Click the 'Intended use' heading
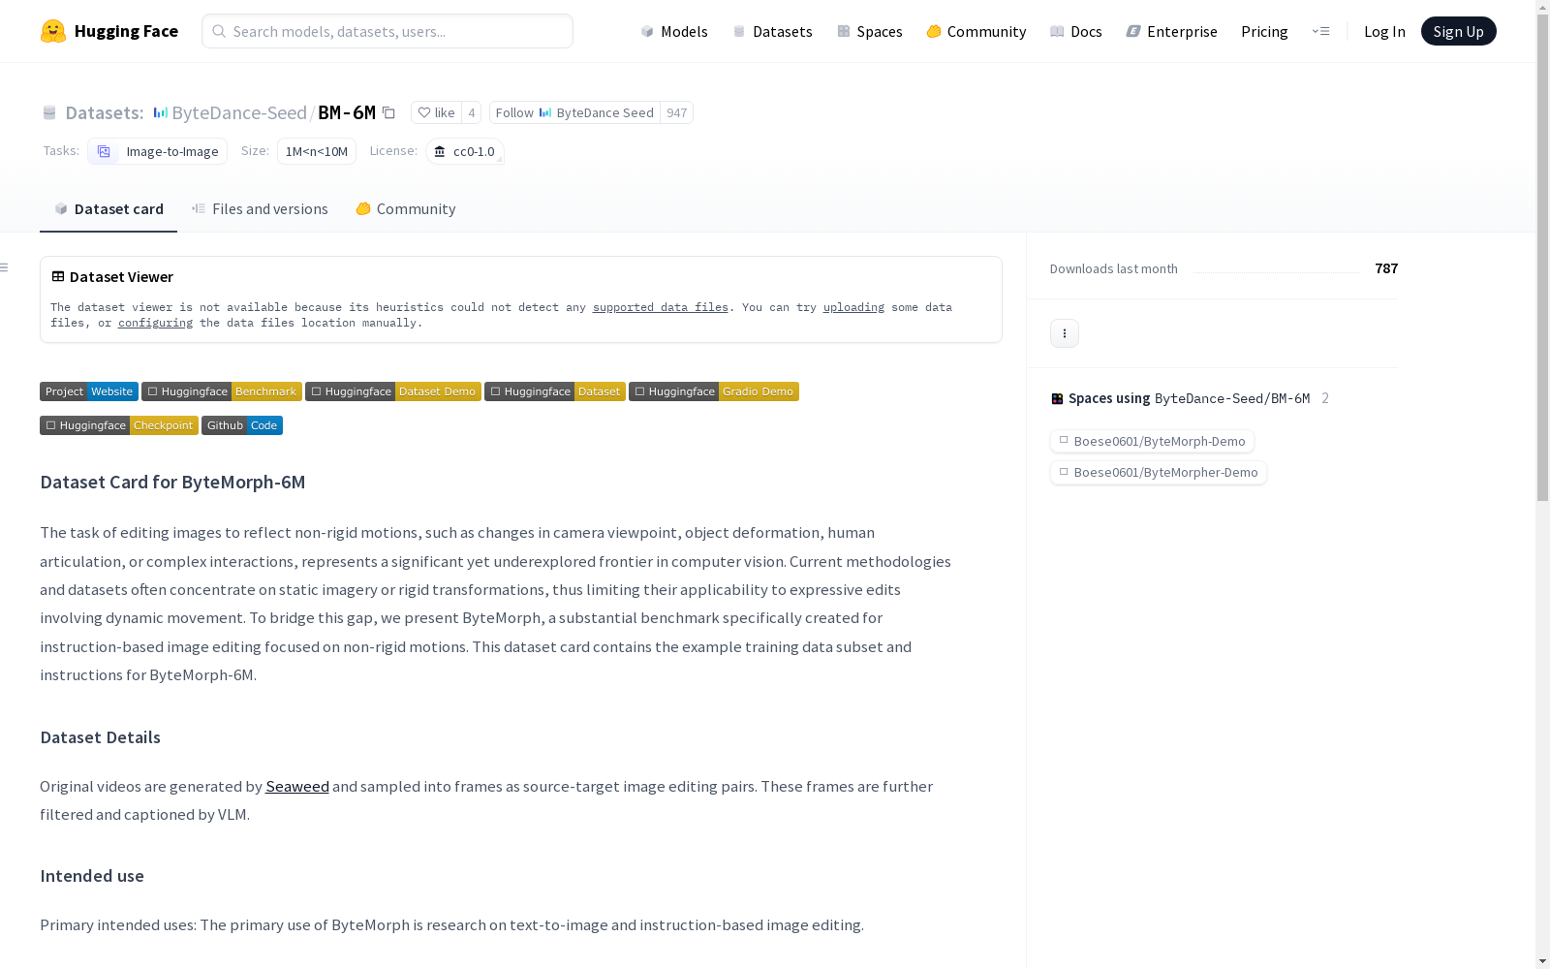The image size is (1550, 969). [x=92, y=876]
